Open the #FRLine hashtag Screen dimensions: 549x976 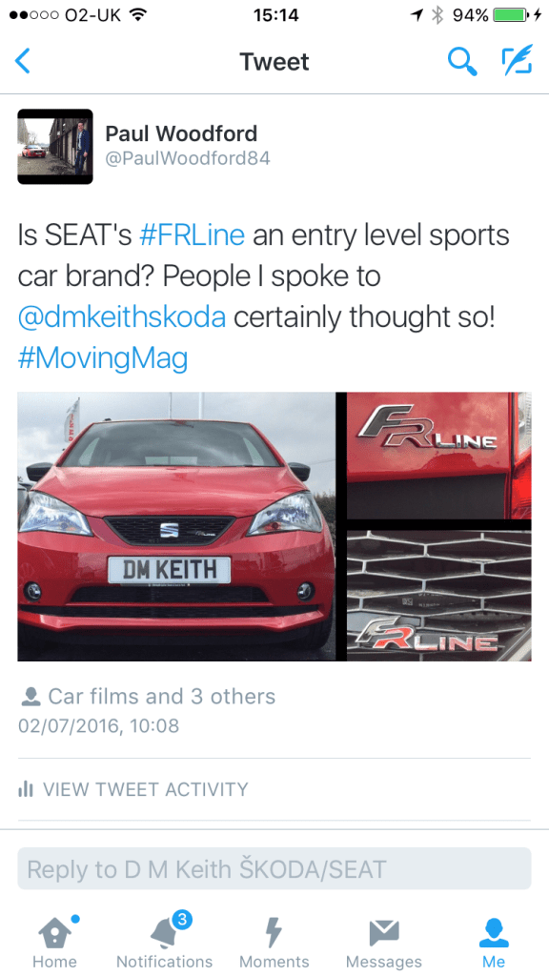pos(192,235)
